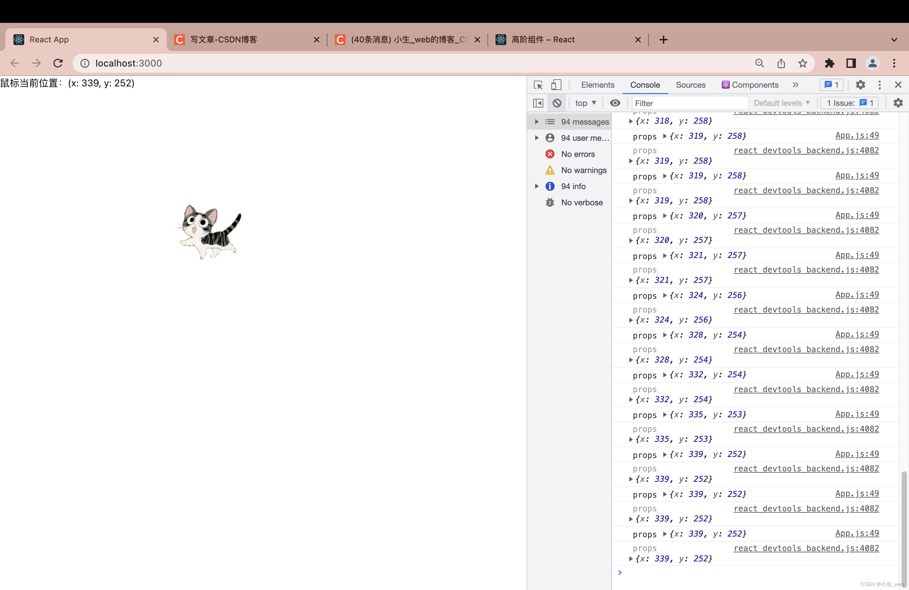
Task: Toggle the console sidebar panel icon
Action: pyautogui.click(x=538, y=103)
